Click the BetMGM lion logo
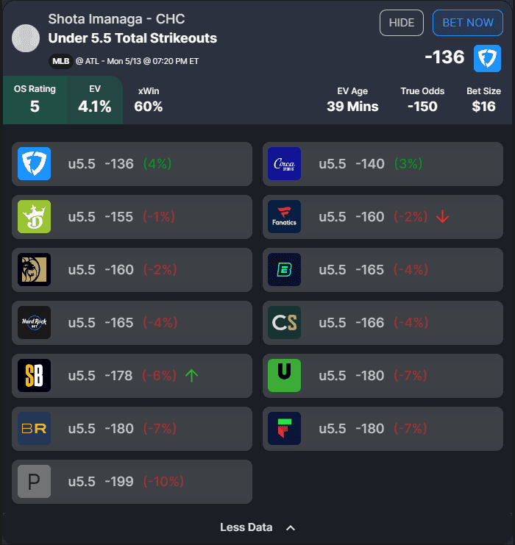515x545 pixels. pyautogui.click(x=34, y=270)
